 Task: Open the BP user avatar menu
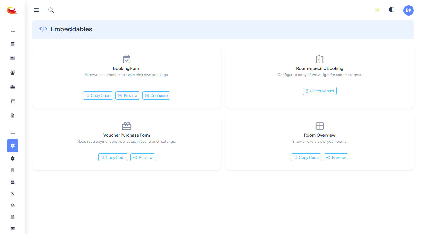[x=408, y=10]
